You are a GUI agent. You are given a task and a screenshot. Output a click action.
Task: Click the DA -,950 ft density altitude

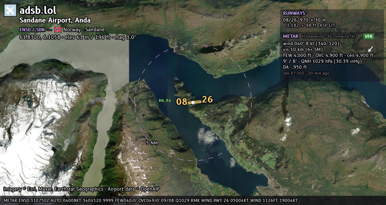tap(295, 67)
